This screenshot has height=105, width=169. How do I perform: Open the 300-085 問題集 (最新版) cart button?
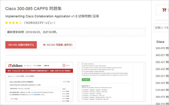58,45
